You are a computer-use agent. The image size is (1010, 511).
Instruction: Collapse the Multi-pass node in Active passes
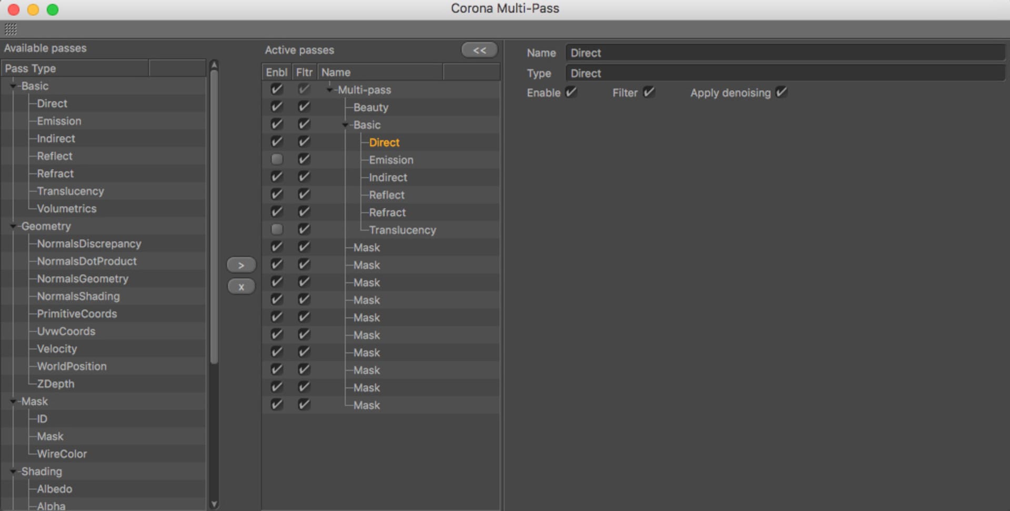(330, 90)
